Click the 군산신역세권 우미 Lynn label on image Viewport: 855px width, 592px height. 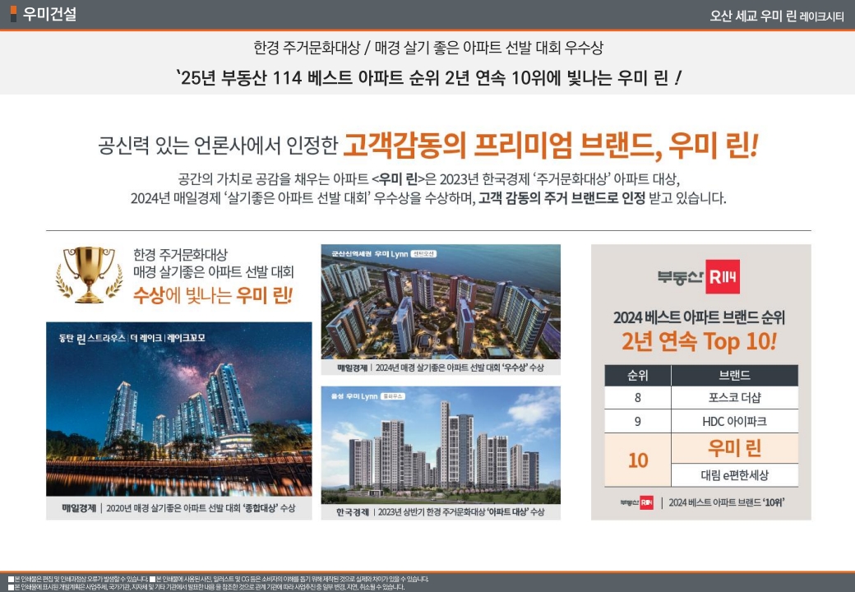384,254
